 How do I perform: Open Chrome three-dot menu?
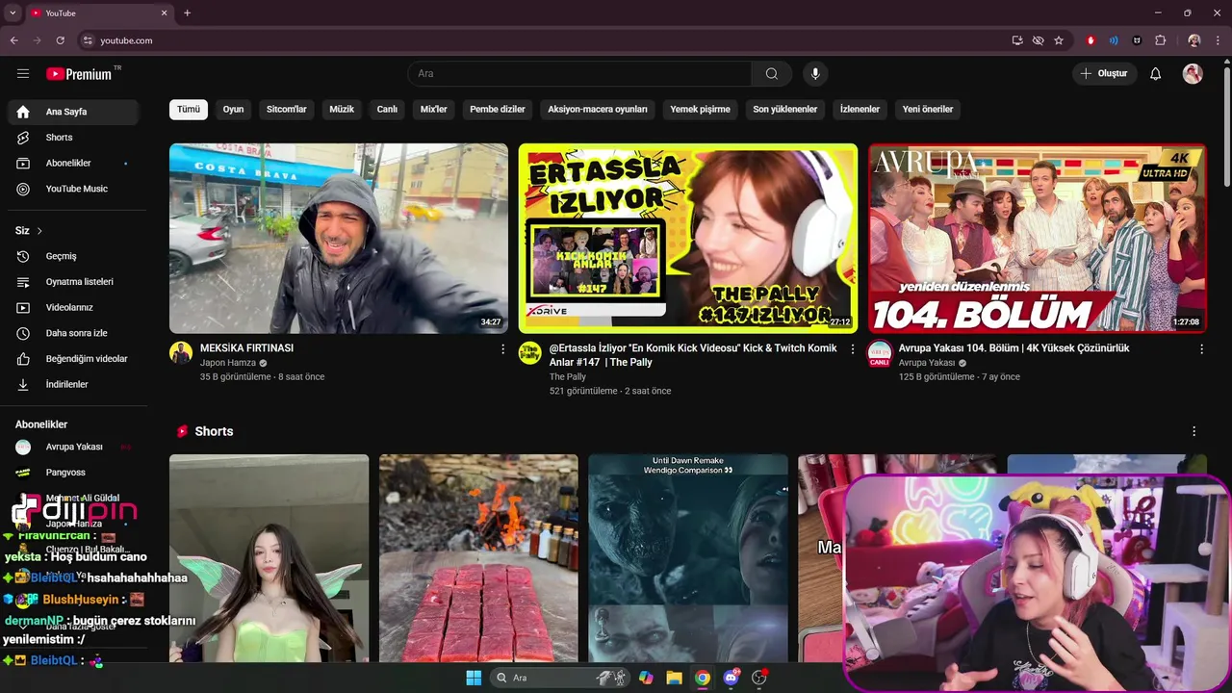coord(1218,40)
